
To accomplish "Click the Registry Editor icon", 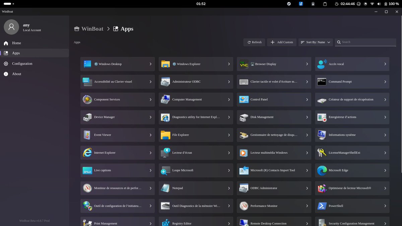I will coord(165,223).
